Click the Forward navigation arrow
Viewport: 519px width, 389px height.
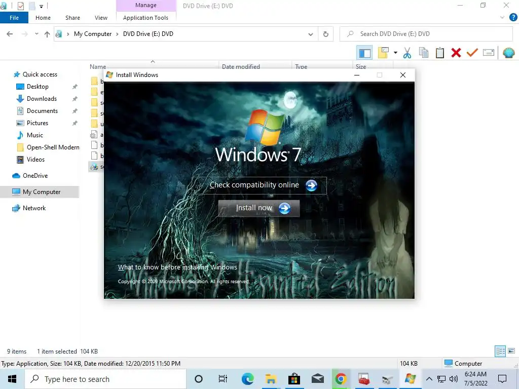pyautogui.click(x=24, y=34)
